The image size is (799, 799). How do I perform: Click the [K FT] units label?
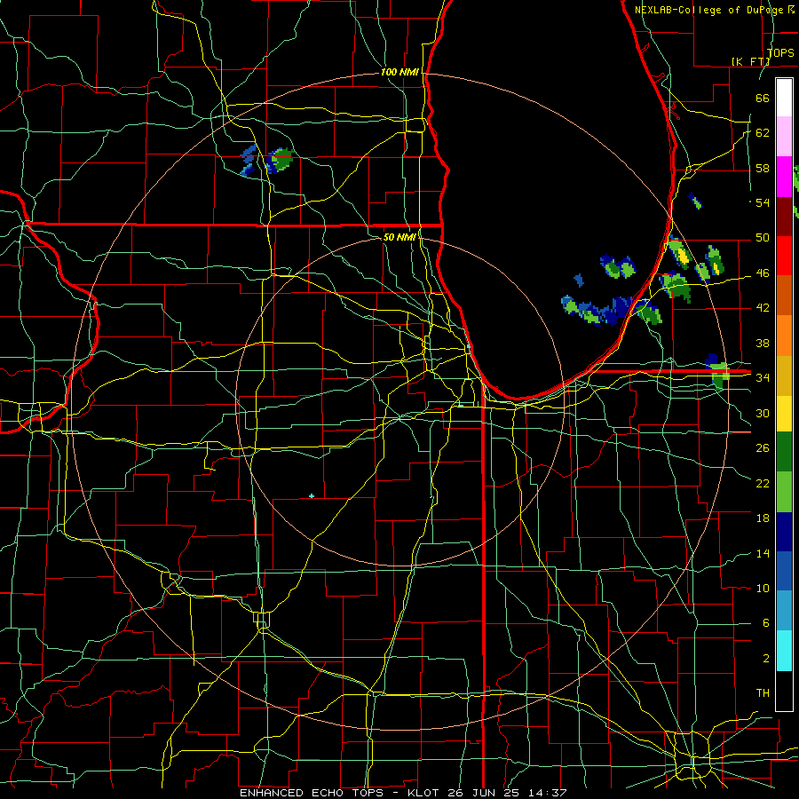pyautogui.click(x=750, y=61)
